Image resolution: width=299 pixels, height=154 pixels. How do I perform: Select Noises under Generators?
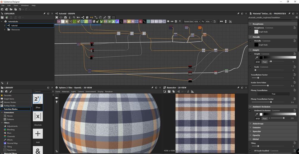tap(10, 116)
